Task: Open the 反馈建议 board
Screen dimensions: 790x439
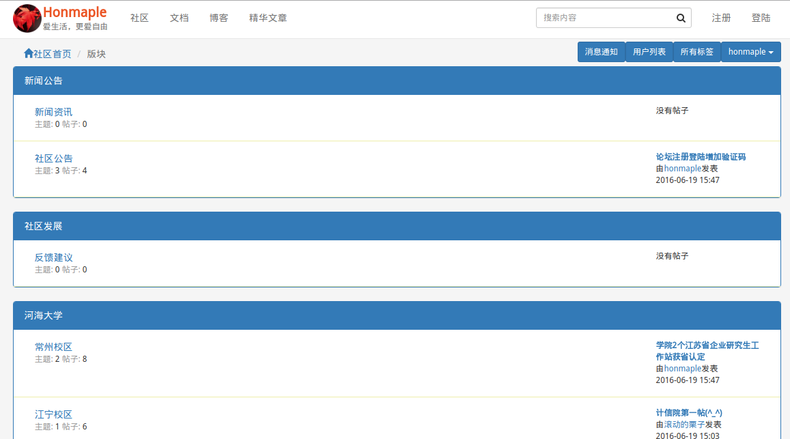Action: coord(53,257)
